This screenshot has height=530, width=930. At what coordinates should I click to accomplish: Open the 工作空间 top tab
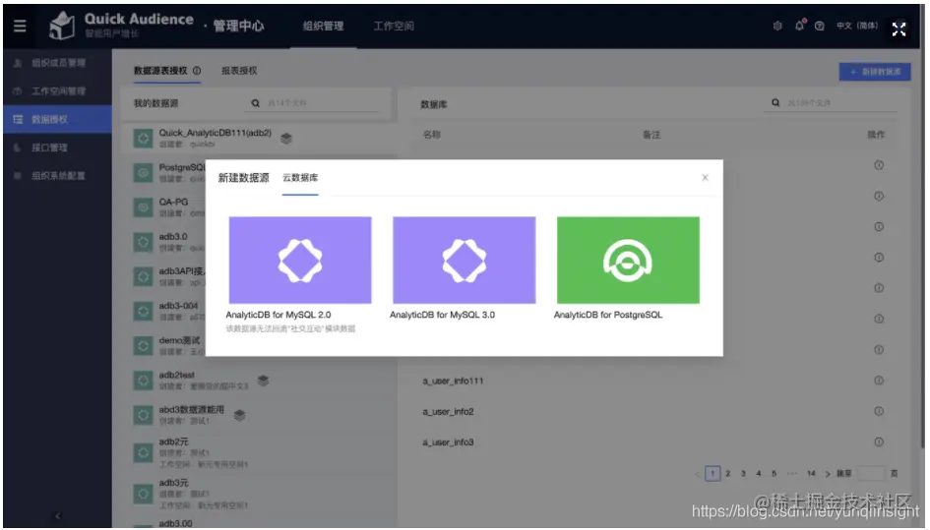coord(394,26)
